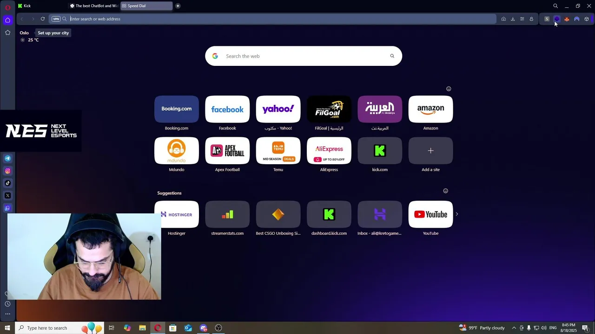This screenshot has height=334, width=595.
Task: Open the bookmarks star icon in sidebar
Action: (7, 32)
